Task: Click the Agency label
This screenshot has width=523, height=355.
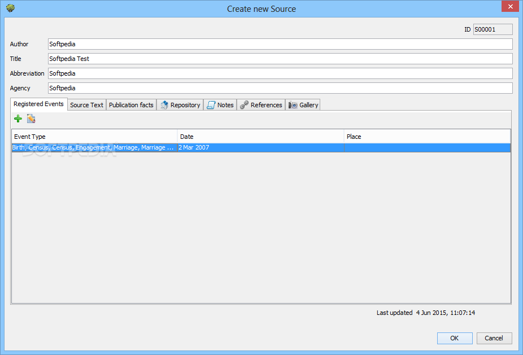Action: (x=20, y=88)
